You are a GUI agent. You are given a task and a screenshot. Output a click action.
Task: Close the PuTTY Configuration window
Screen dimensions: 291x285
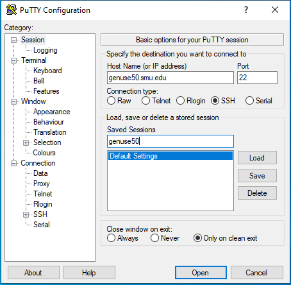pyautogui.click(x=275, y=10)
